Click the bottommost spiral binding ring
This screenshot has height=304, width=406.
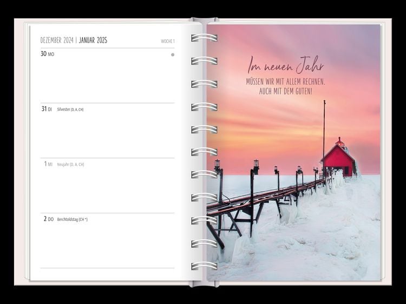204,265
